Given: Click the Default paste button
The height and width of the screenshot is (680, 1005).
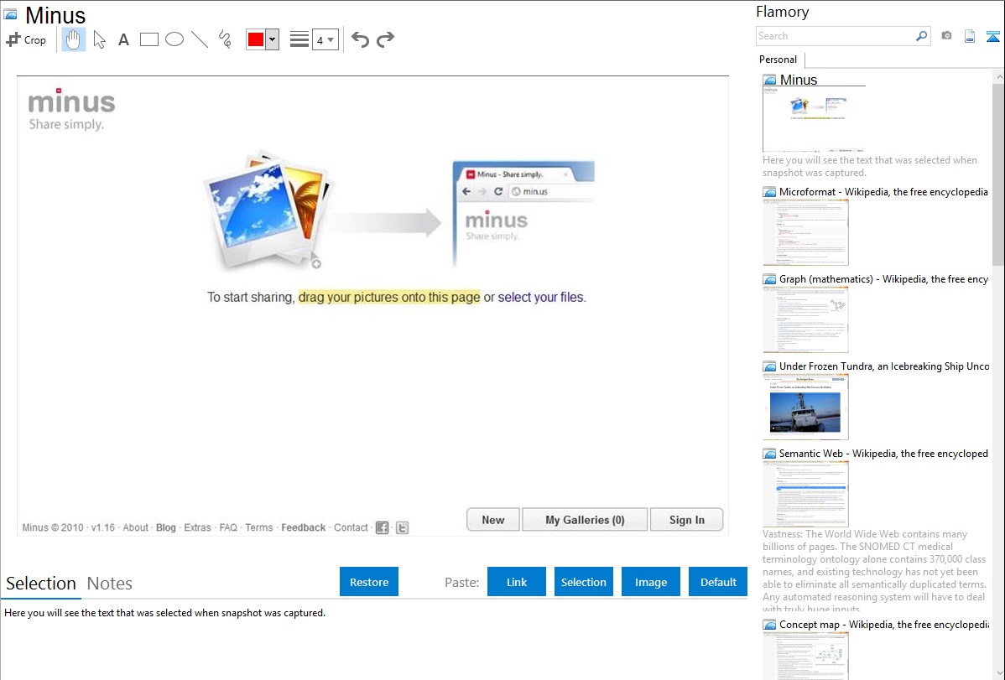Looking at the screenshot, I should (718, 582).
